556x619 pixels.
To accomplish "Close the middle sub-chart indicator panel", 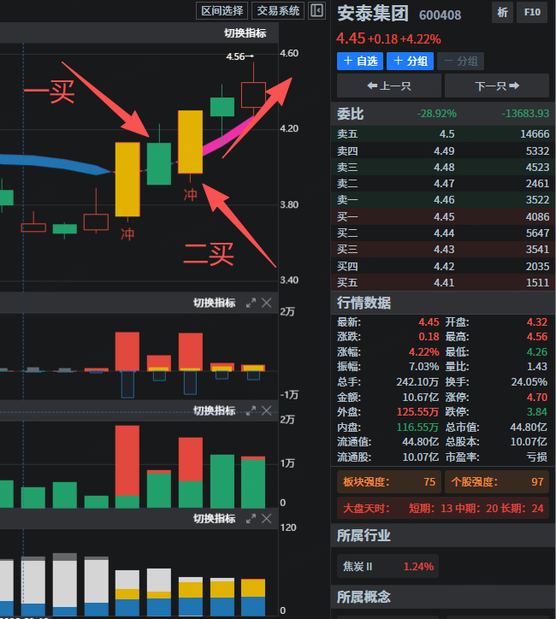I will point(267,410).
